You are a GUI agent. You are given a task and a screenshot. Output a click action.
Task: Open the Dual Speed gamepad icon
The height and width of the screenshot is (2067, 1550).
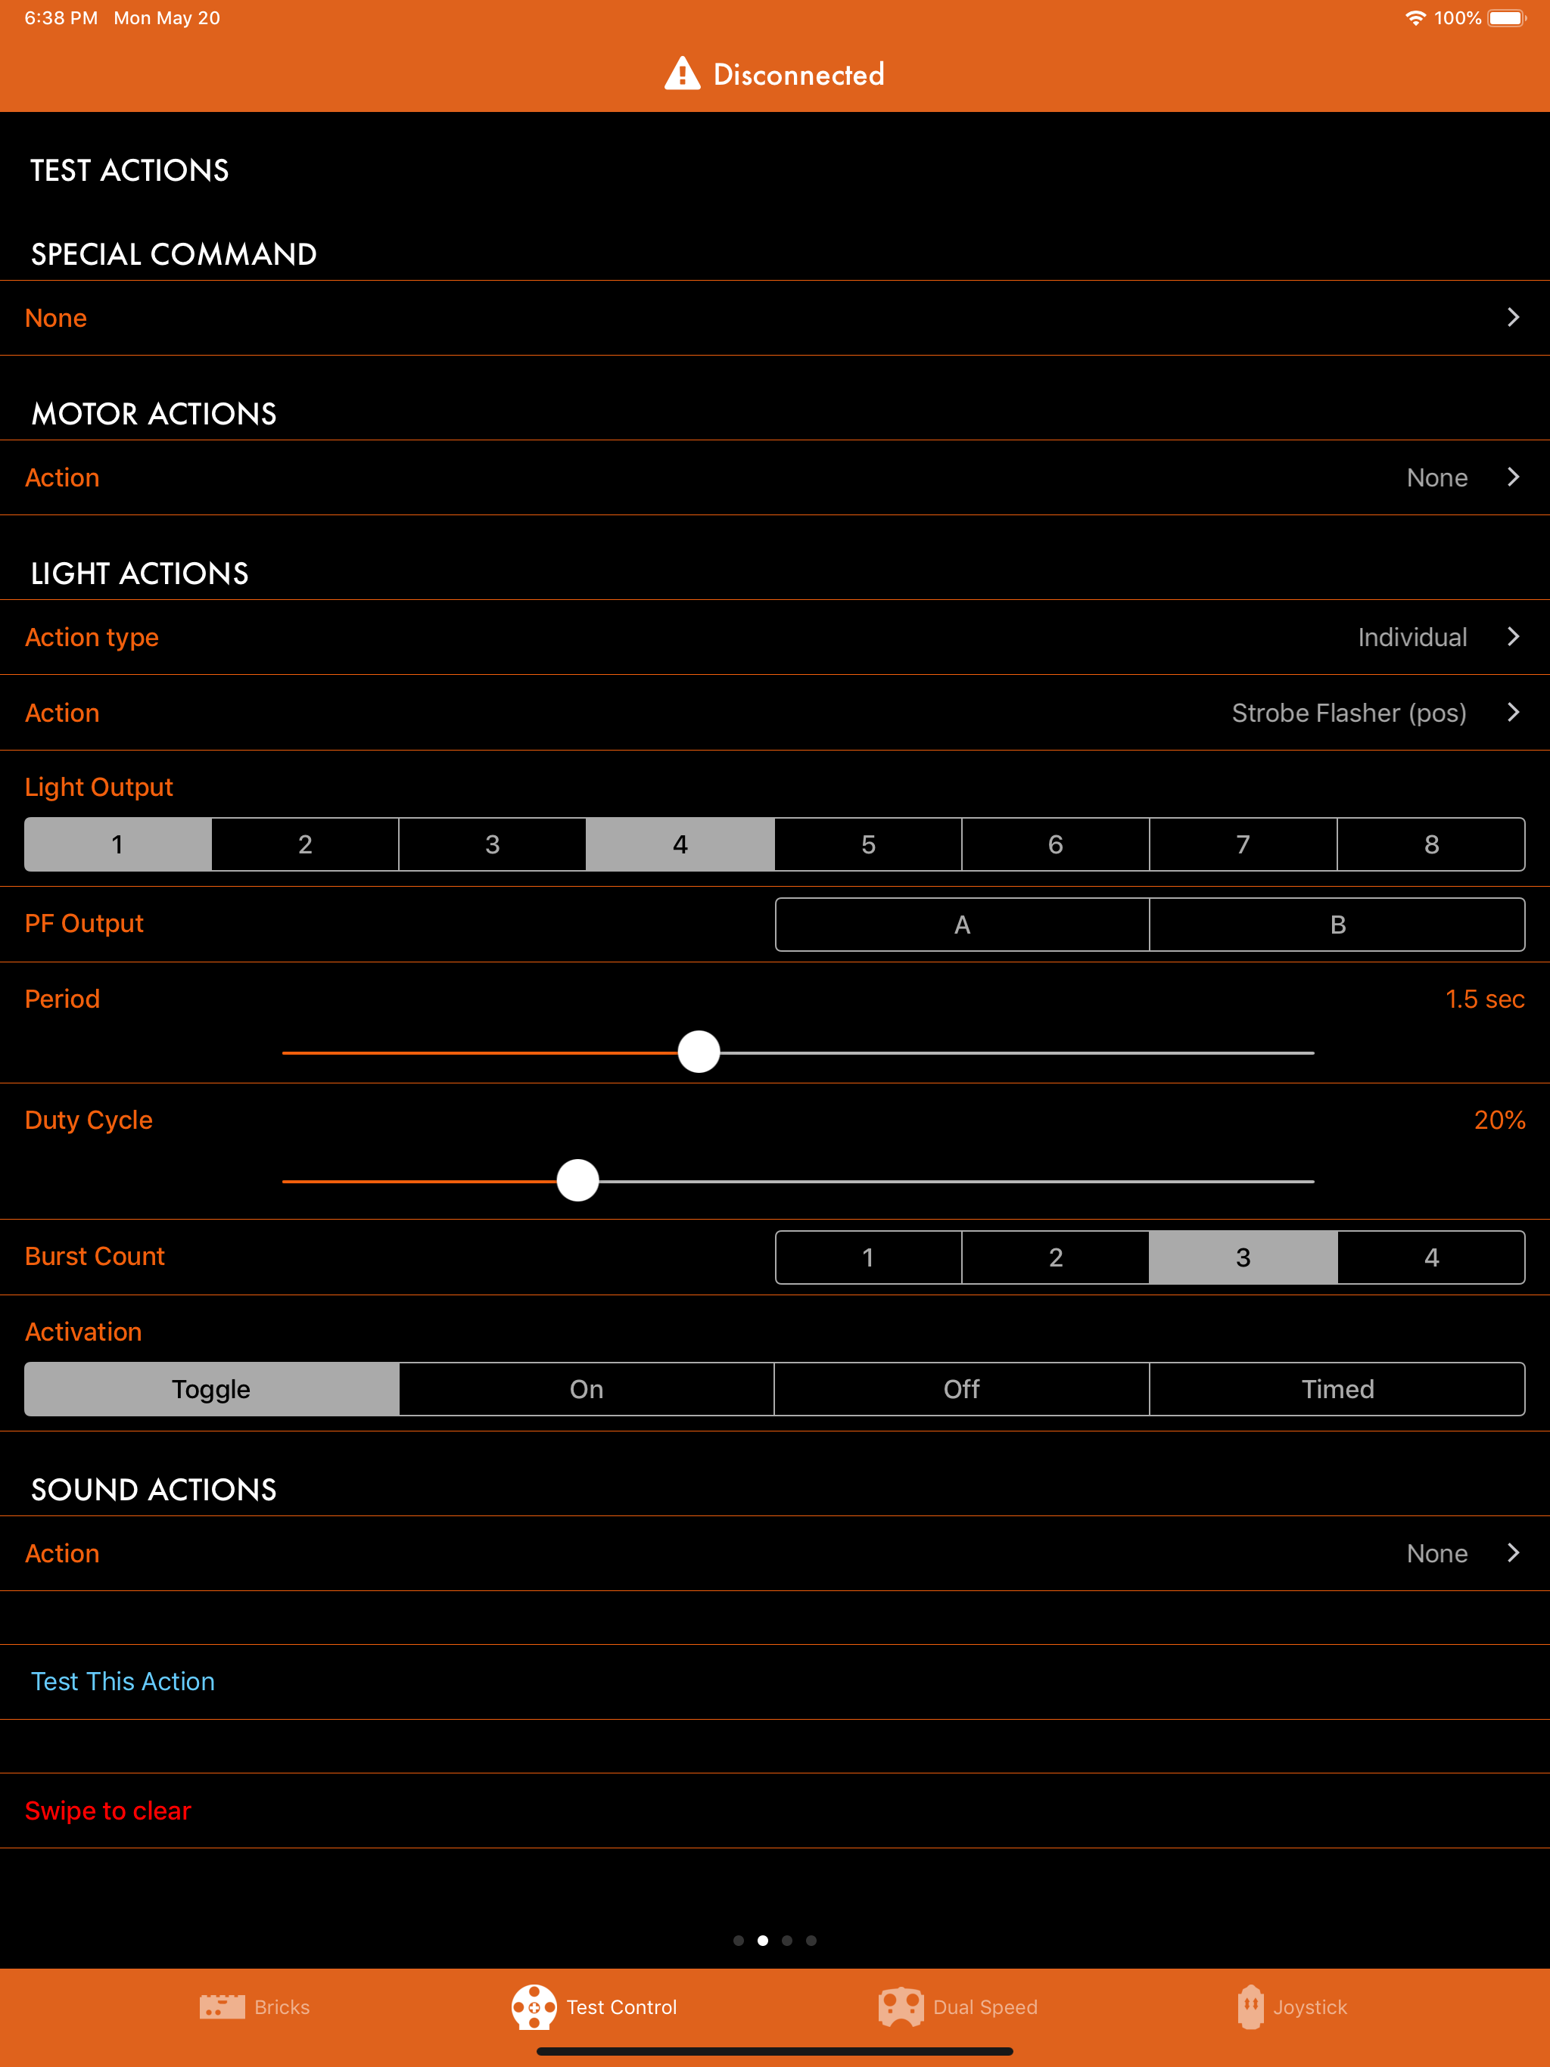coord(901,2007)
